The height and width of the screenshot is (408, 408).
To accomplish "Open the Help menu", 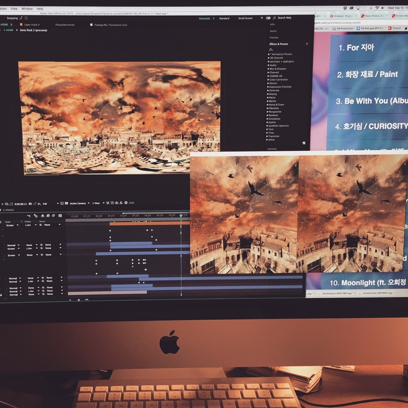I will (x=40, y=9).
